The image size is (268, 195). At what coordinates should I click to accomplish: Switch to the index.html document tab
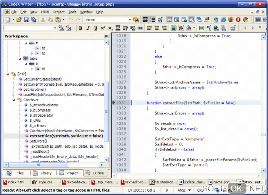tap(14, 182)
